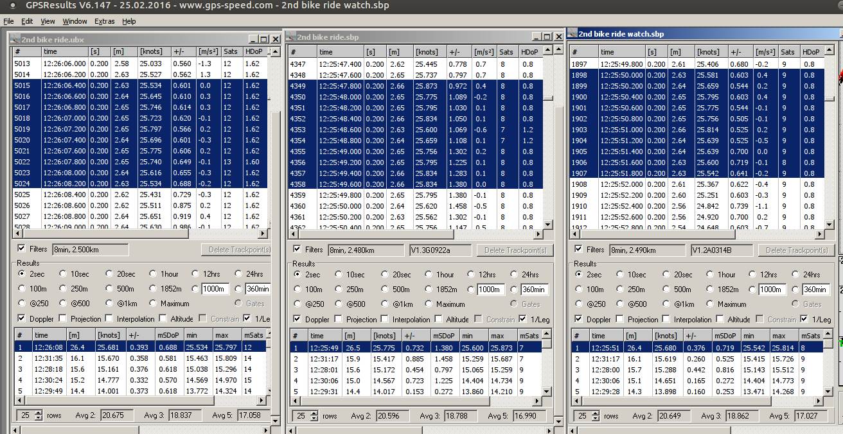Click the 12:31:35 result row in ubx window
This screenshot has height=434, width=843.
click(x=49, y=358)
